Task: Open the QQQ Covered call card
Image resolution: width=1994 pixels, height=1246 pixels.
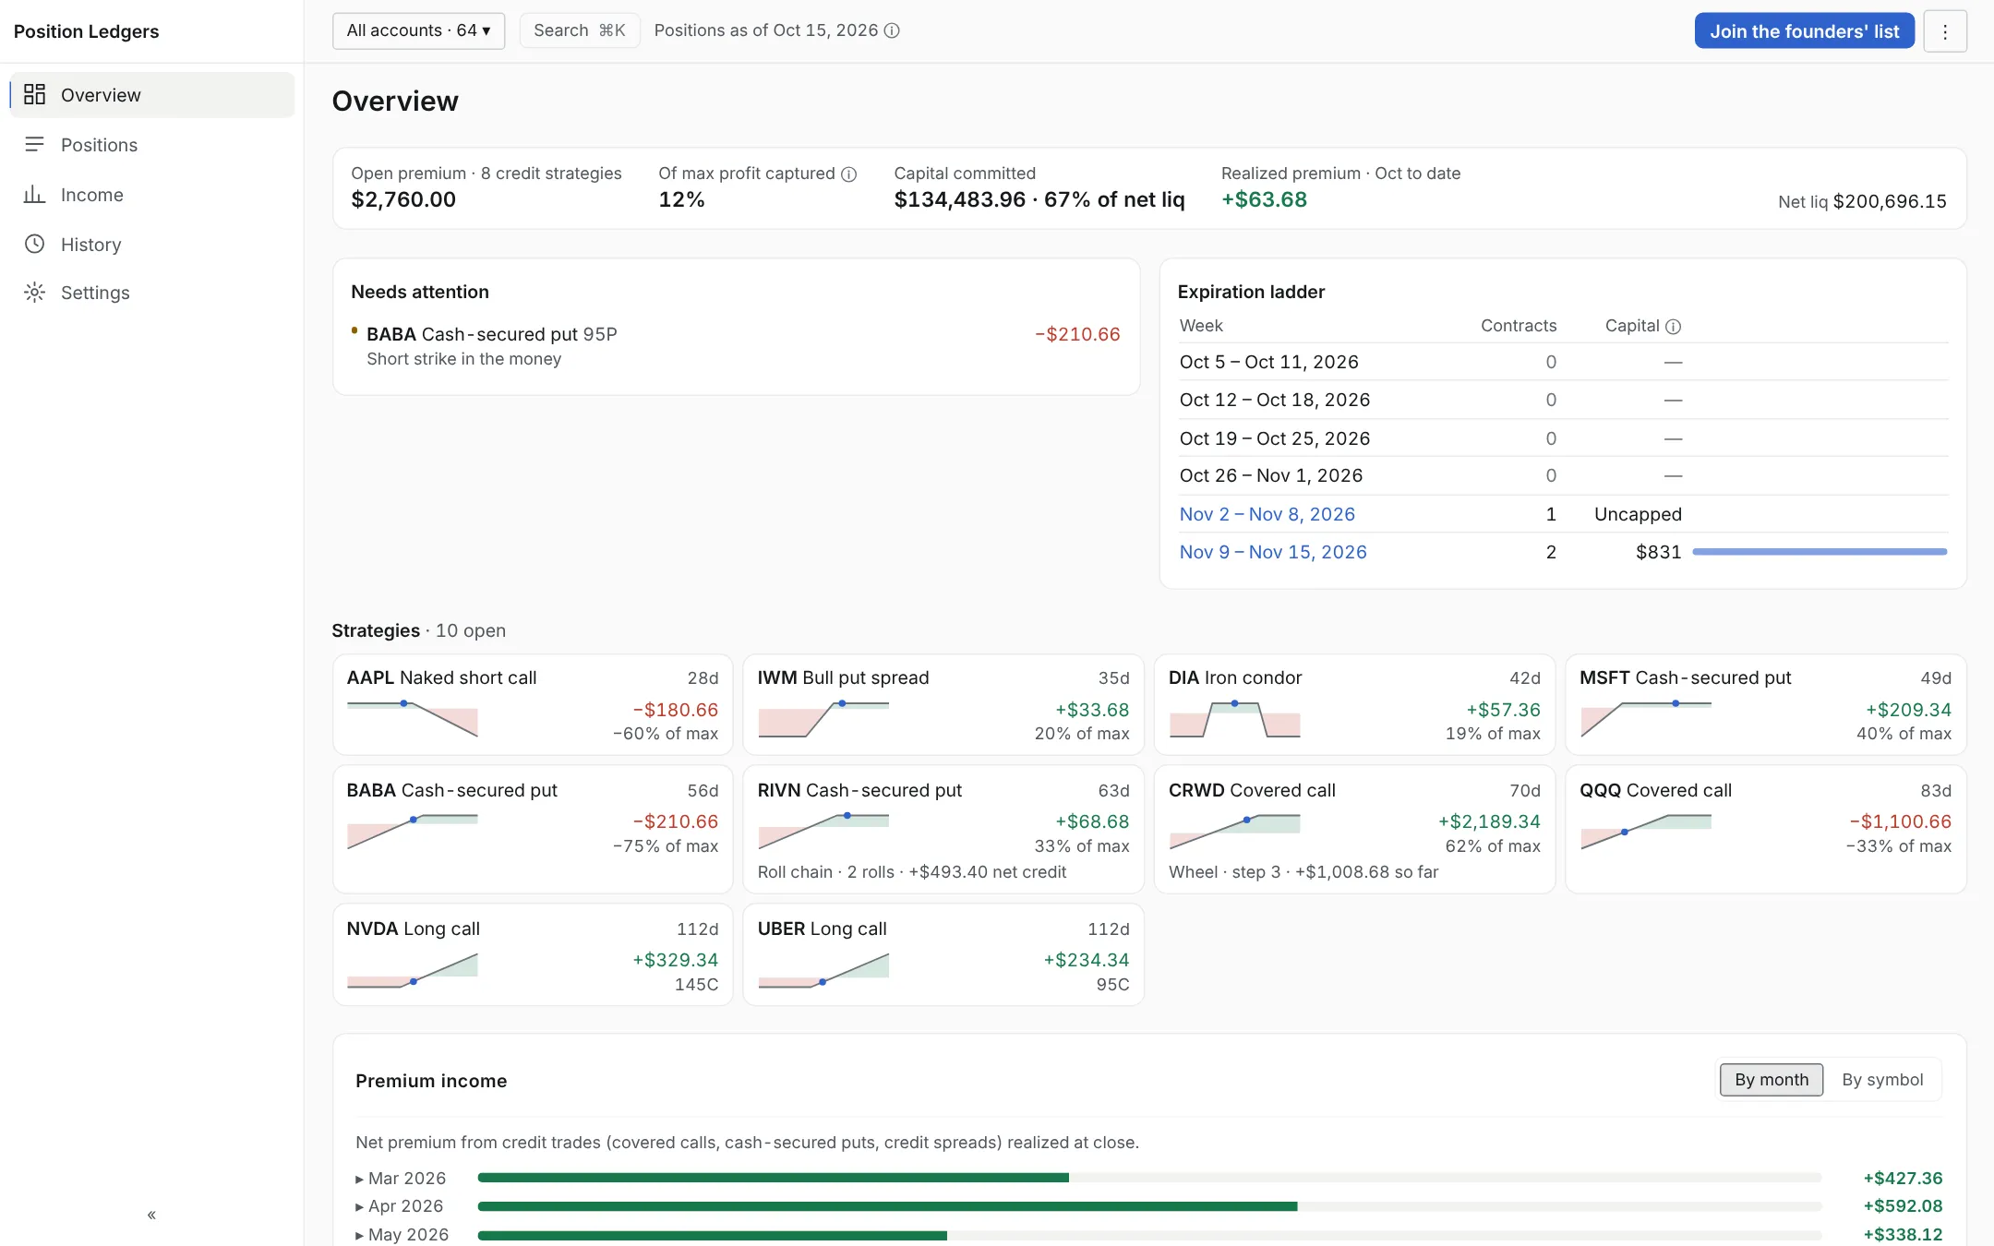Action: [x=1765, y=829]
